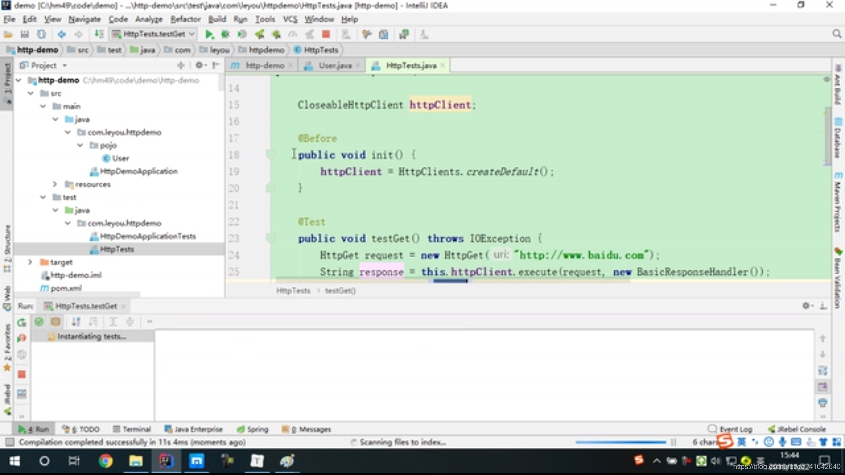
Task: Expand the target folder
Action: click(30, 262)
